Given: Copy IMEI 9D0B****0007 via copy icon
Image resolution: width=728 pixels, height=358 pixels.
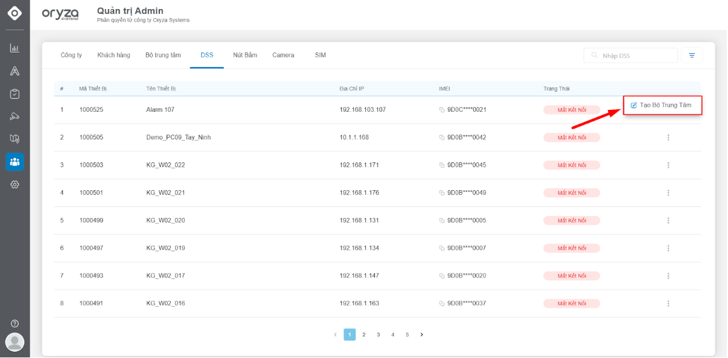Looking at the screenshot, I should (x=442, y=248).
